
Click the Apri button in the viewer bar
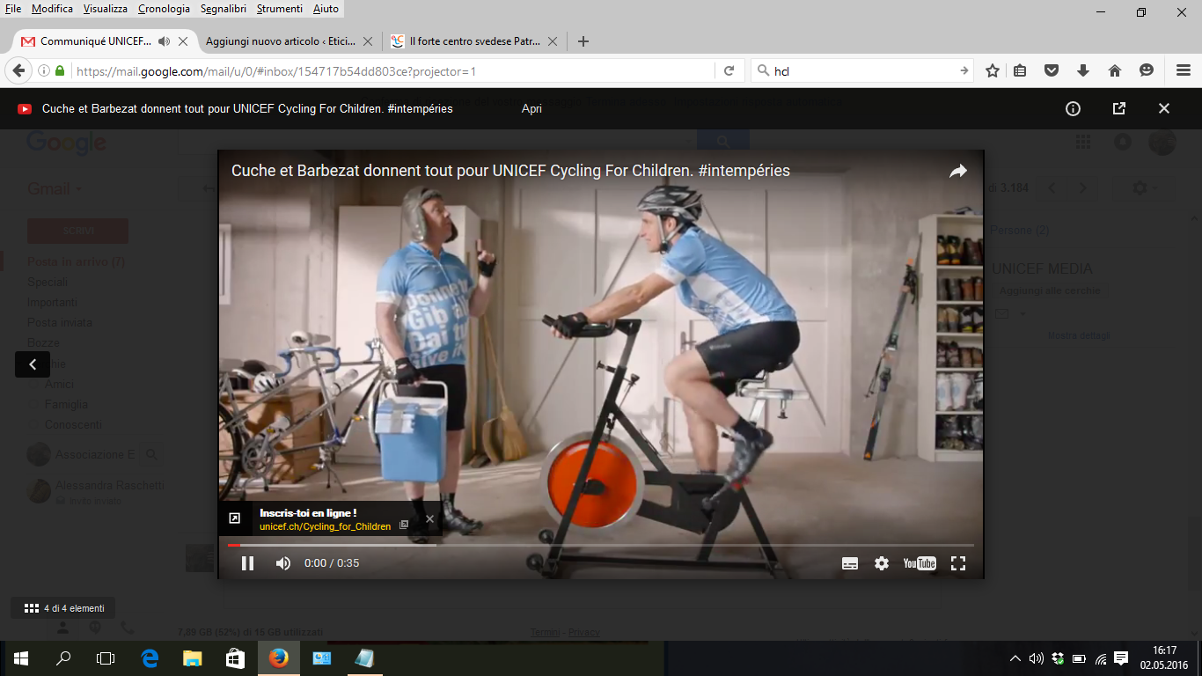pos(531,109)
